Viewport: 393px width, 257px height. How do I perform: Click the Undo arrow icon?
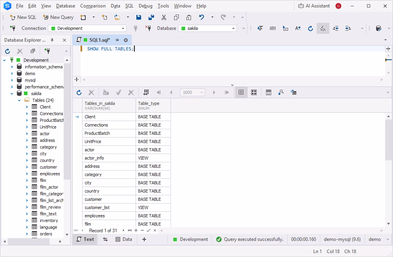[x=202, y=17]
